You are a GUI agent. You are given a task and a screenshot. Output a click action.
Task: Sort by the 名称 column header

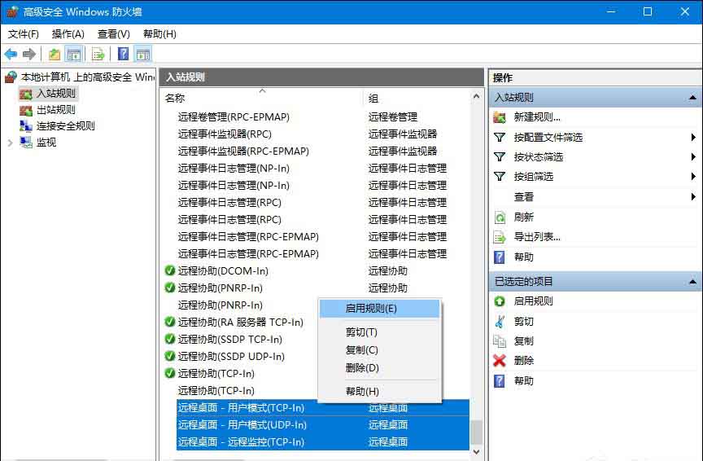175,98
